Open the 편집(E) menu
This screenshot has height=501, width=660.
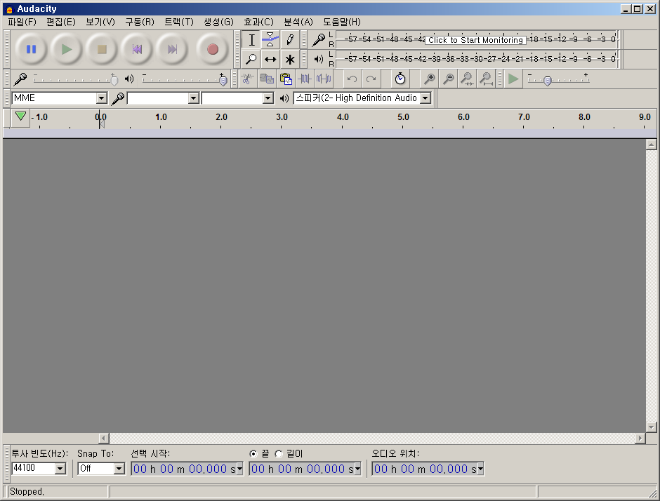tap(61, 22)
